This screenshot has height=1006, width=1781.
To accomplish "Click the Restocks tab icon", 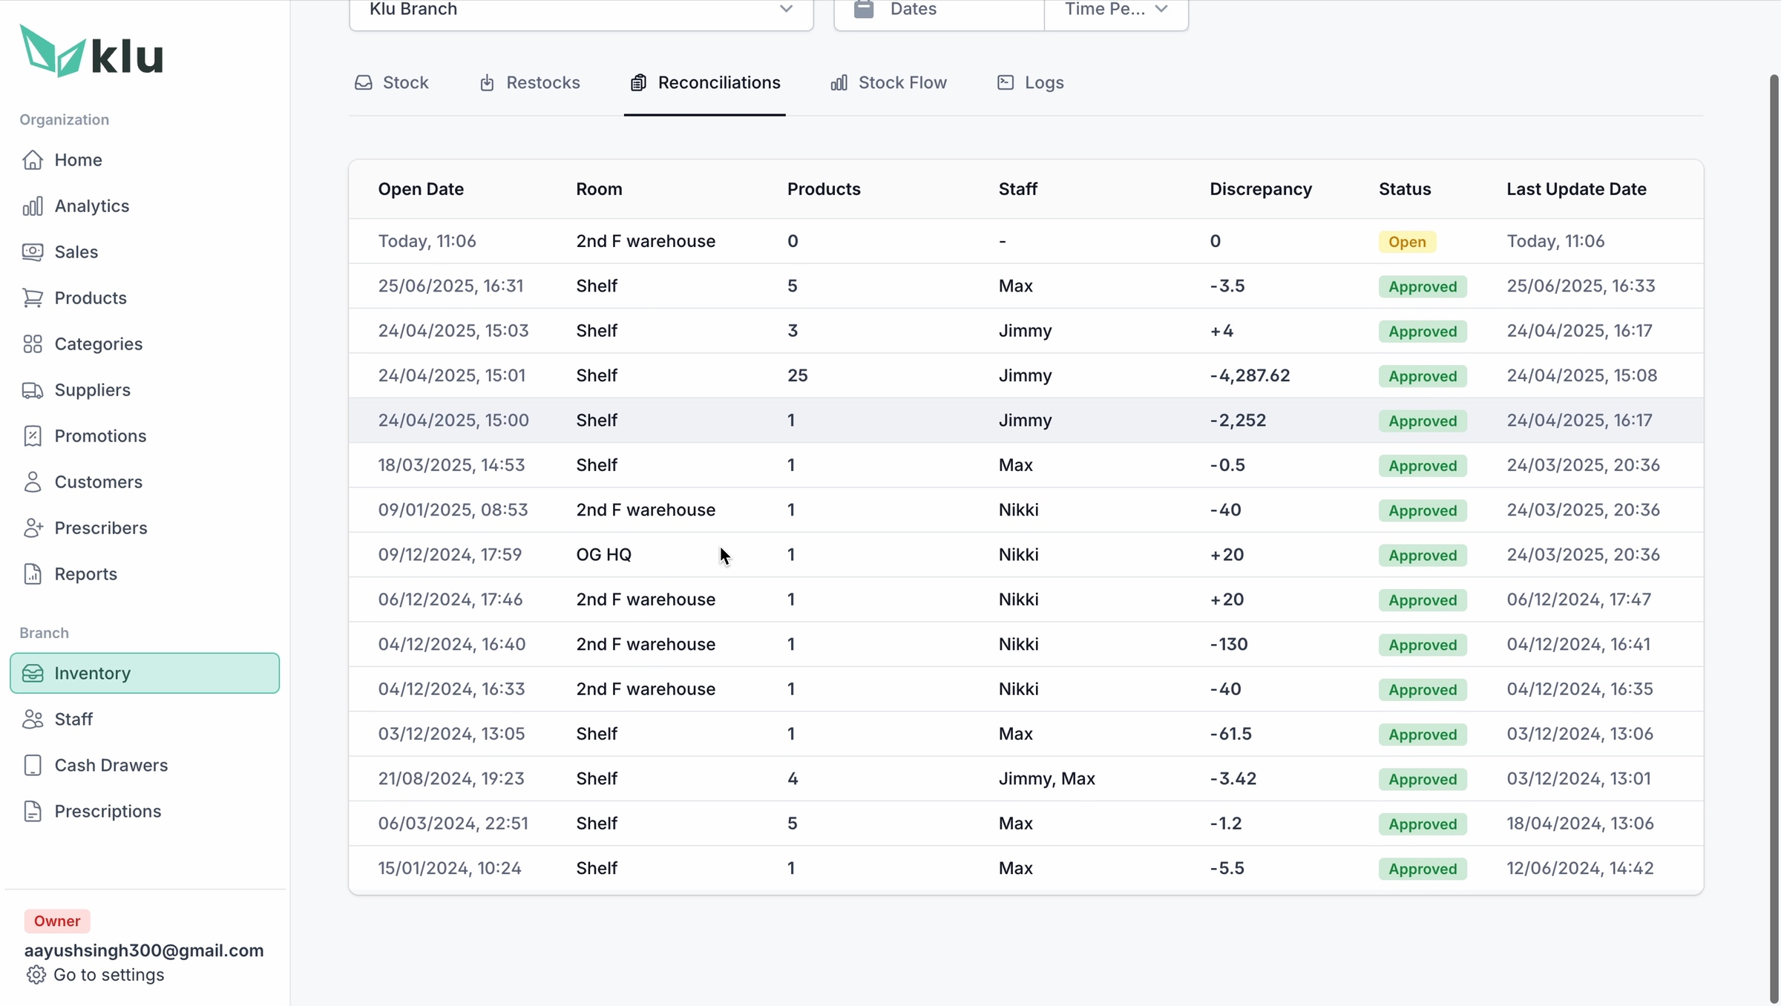I will point(487,82).
